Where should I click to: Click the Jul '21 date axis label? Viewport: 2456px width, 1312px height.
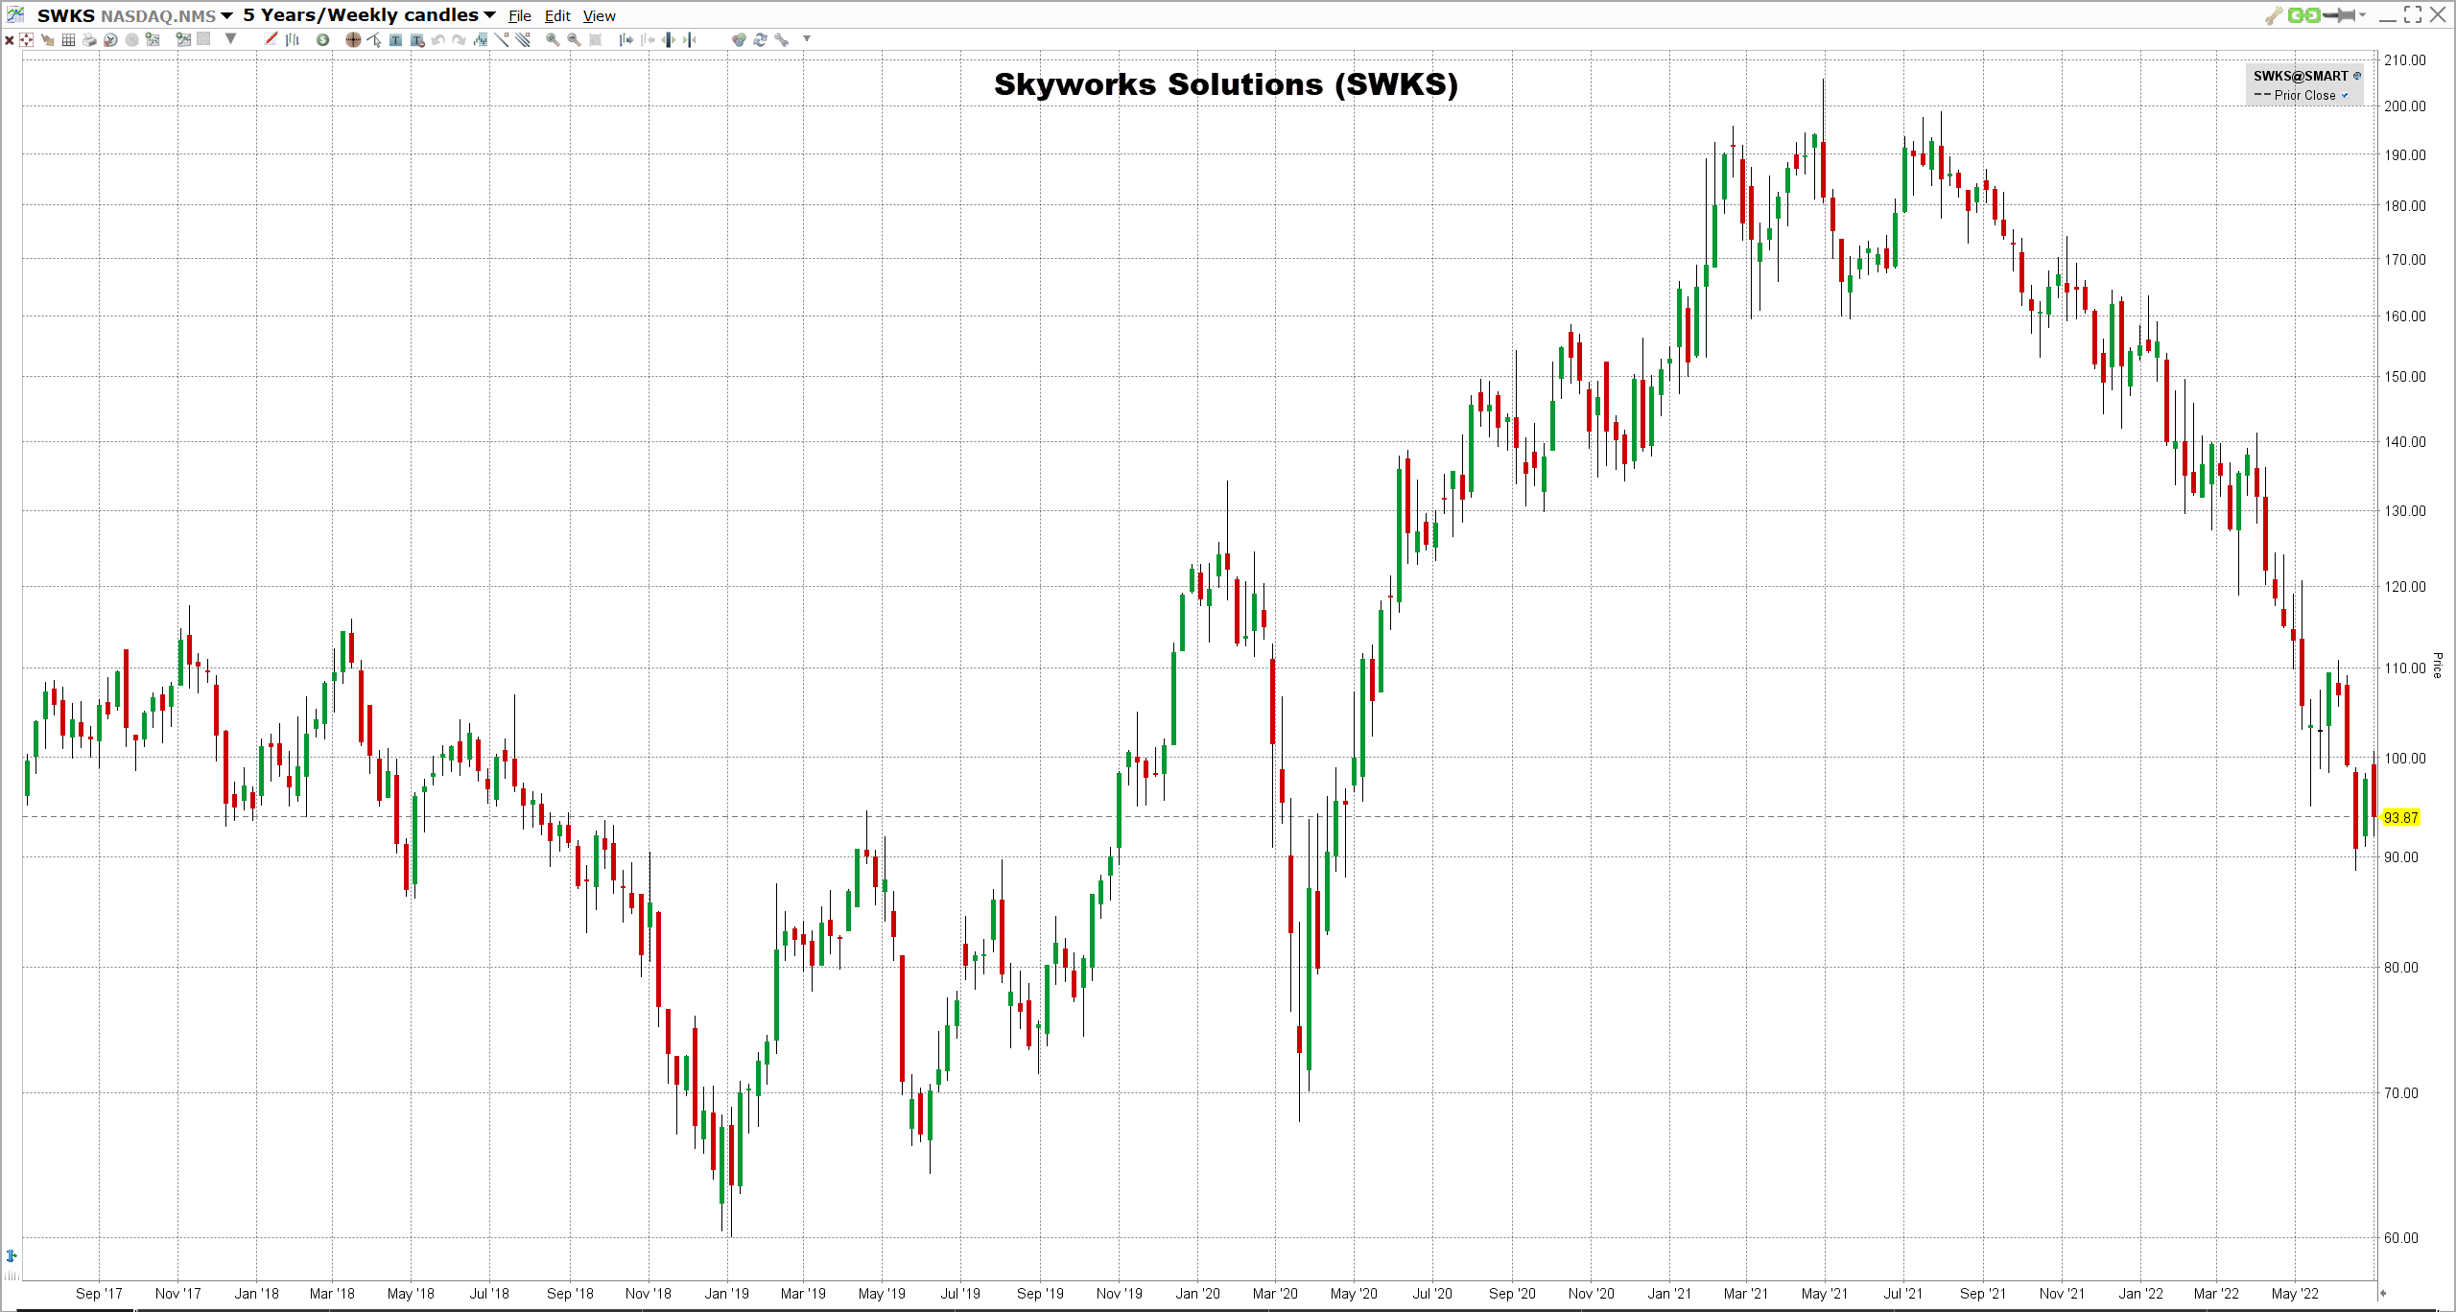[1902, 1294]
